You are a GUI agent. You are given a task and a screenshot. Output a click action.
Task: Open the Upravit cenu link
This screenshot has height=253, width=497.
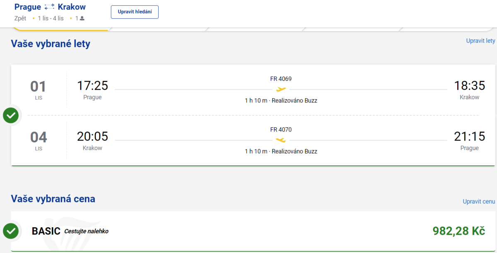pyautogui.click(x=479, y=201)
